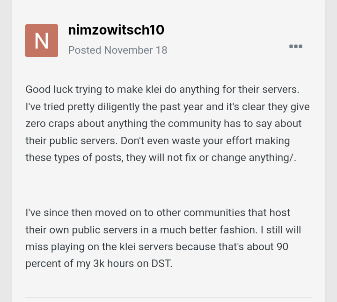Click the line starting 'zero craps about'
The image size is (337, 302).
pyautogui.click(x=163, y=124)
